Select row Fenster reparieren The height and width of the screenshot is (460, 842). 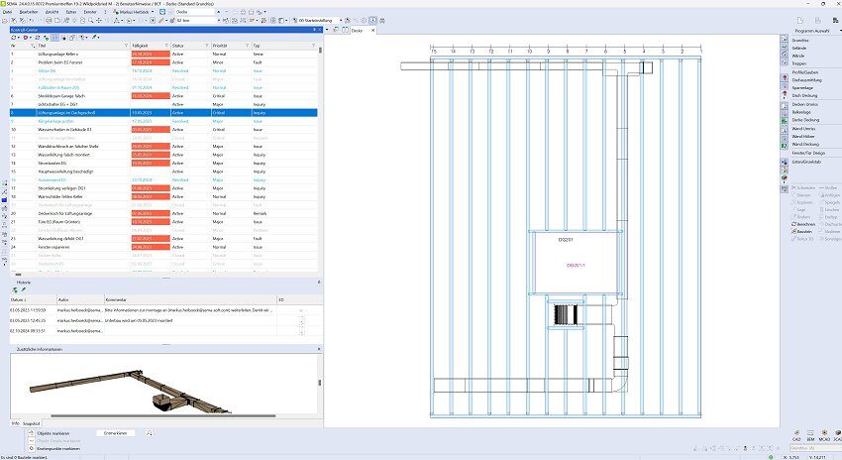pyautogui.click(x=163, y=247)
